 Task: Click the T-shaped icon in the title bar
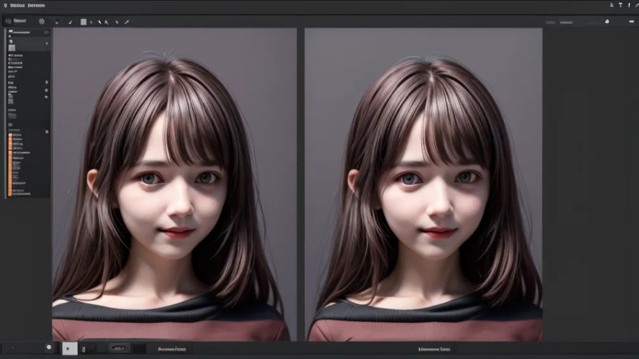click(x=620, y=5)
